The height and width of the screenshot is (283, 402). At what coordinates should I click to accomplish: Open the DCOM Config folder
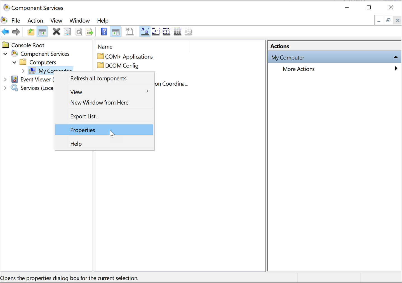click(x=121, y=66)
